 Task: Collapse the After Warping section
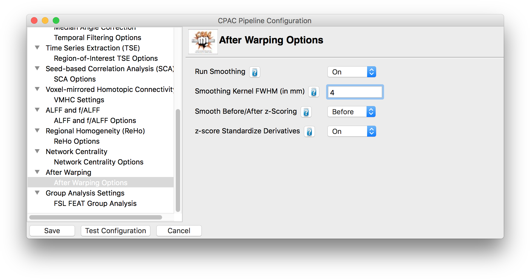(x=37, y=172)
